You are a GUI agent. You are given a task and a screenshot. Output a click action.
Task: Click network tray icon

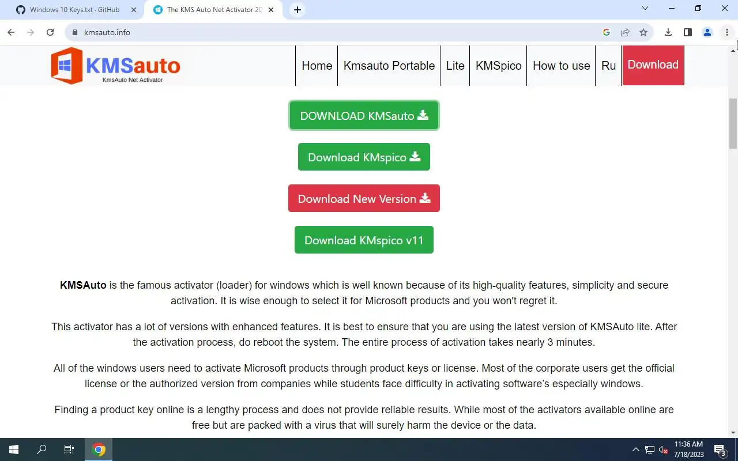click(650, 449)
